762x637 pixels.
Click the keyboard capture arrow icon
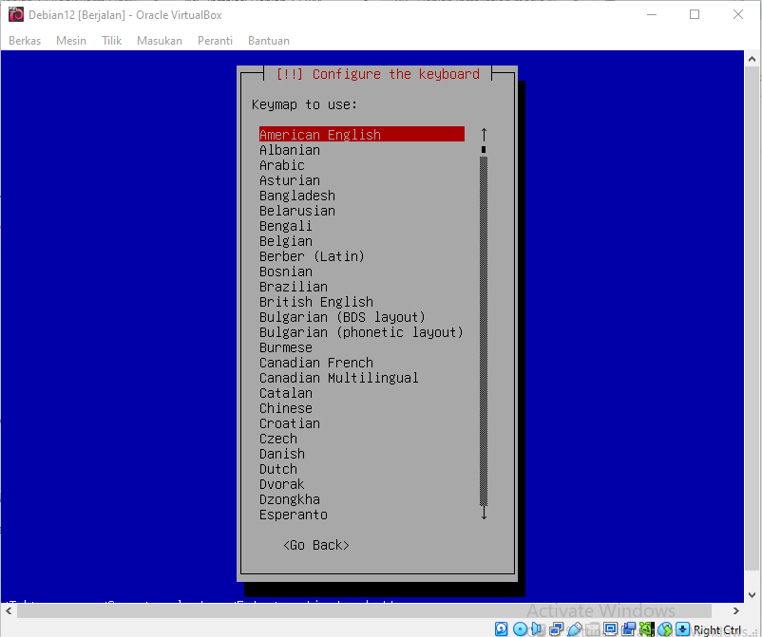click(683, 629)
